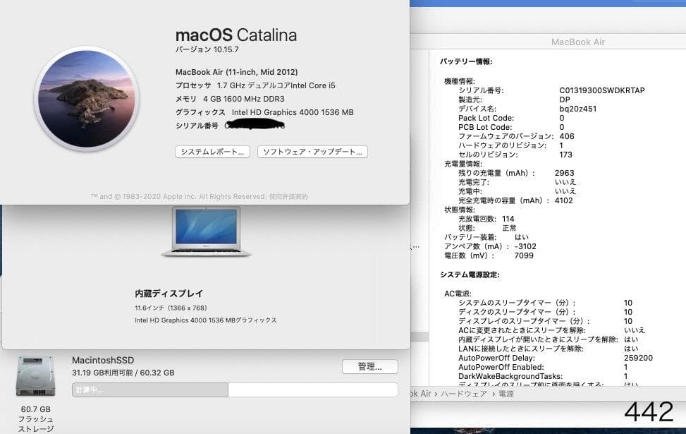Select the 内蔵ディスプレイ heading
Viewport: 686px width, 434px height.
point(169,294)
